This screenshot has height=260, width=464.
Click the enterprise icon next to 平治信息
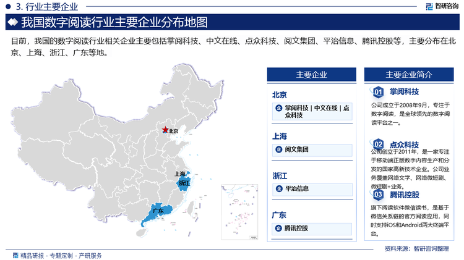point(279,188)
